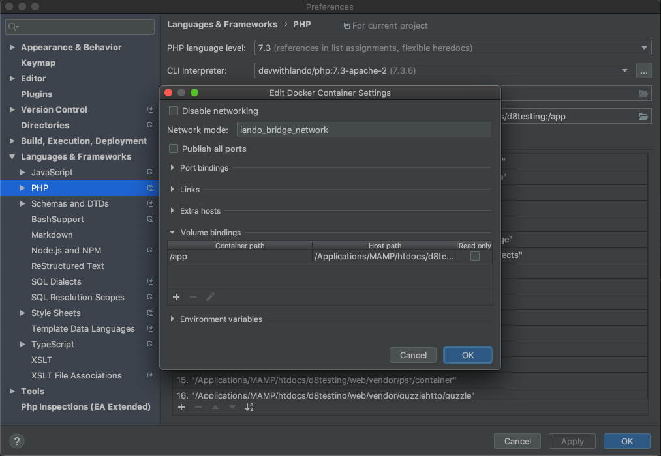Click project-level icon beside JavaScript

(x=150, y=173)
